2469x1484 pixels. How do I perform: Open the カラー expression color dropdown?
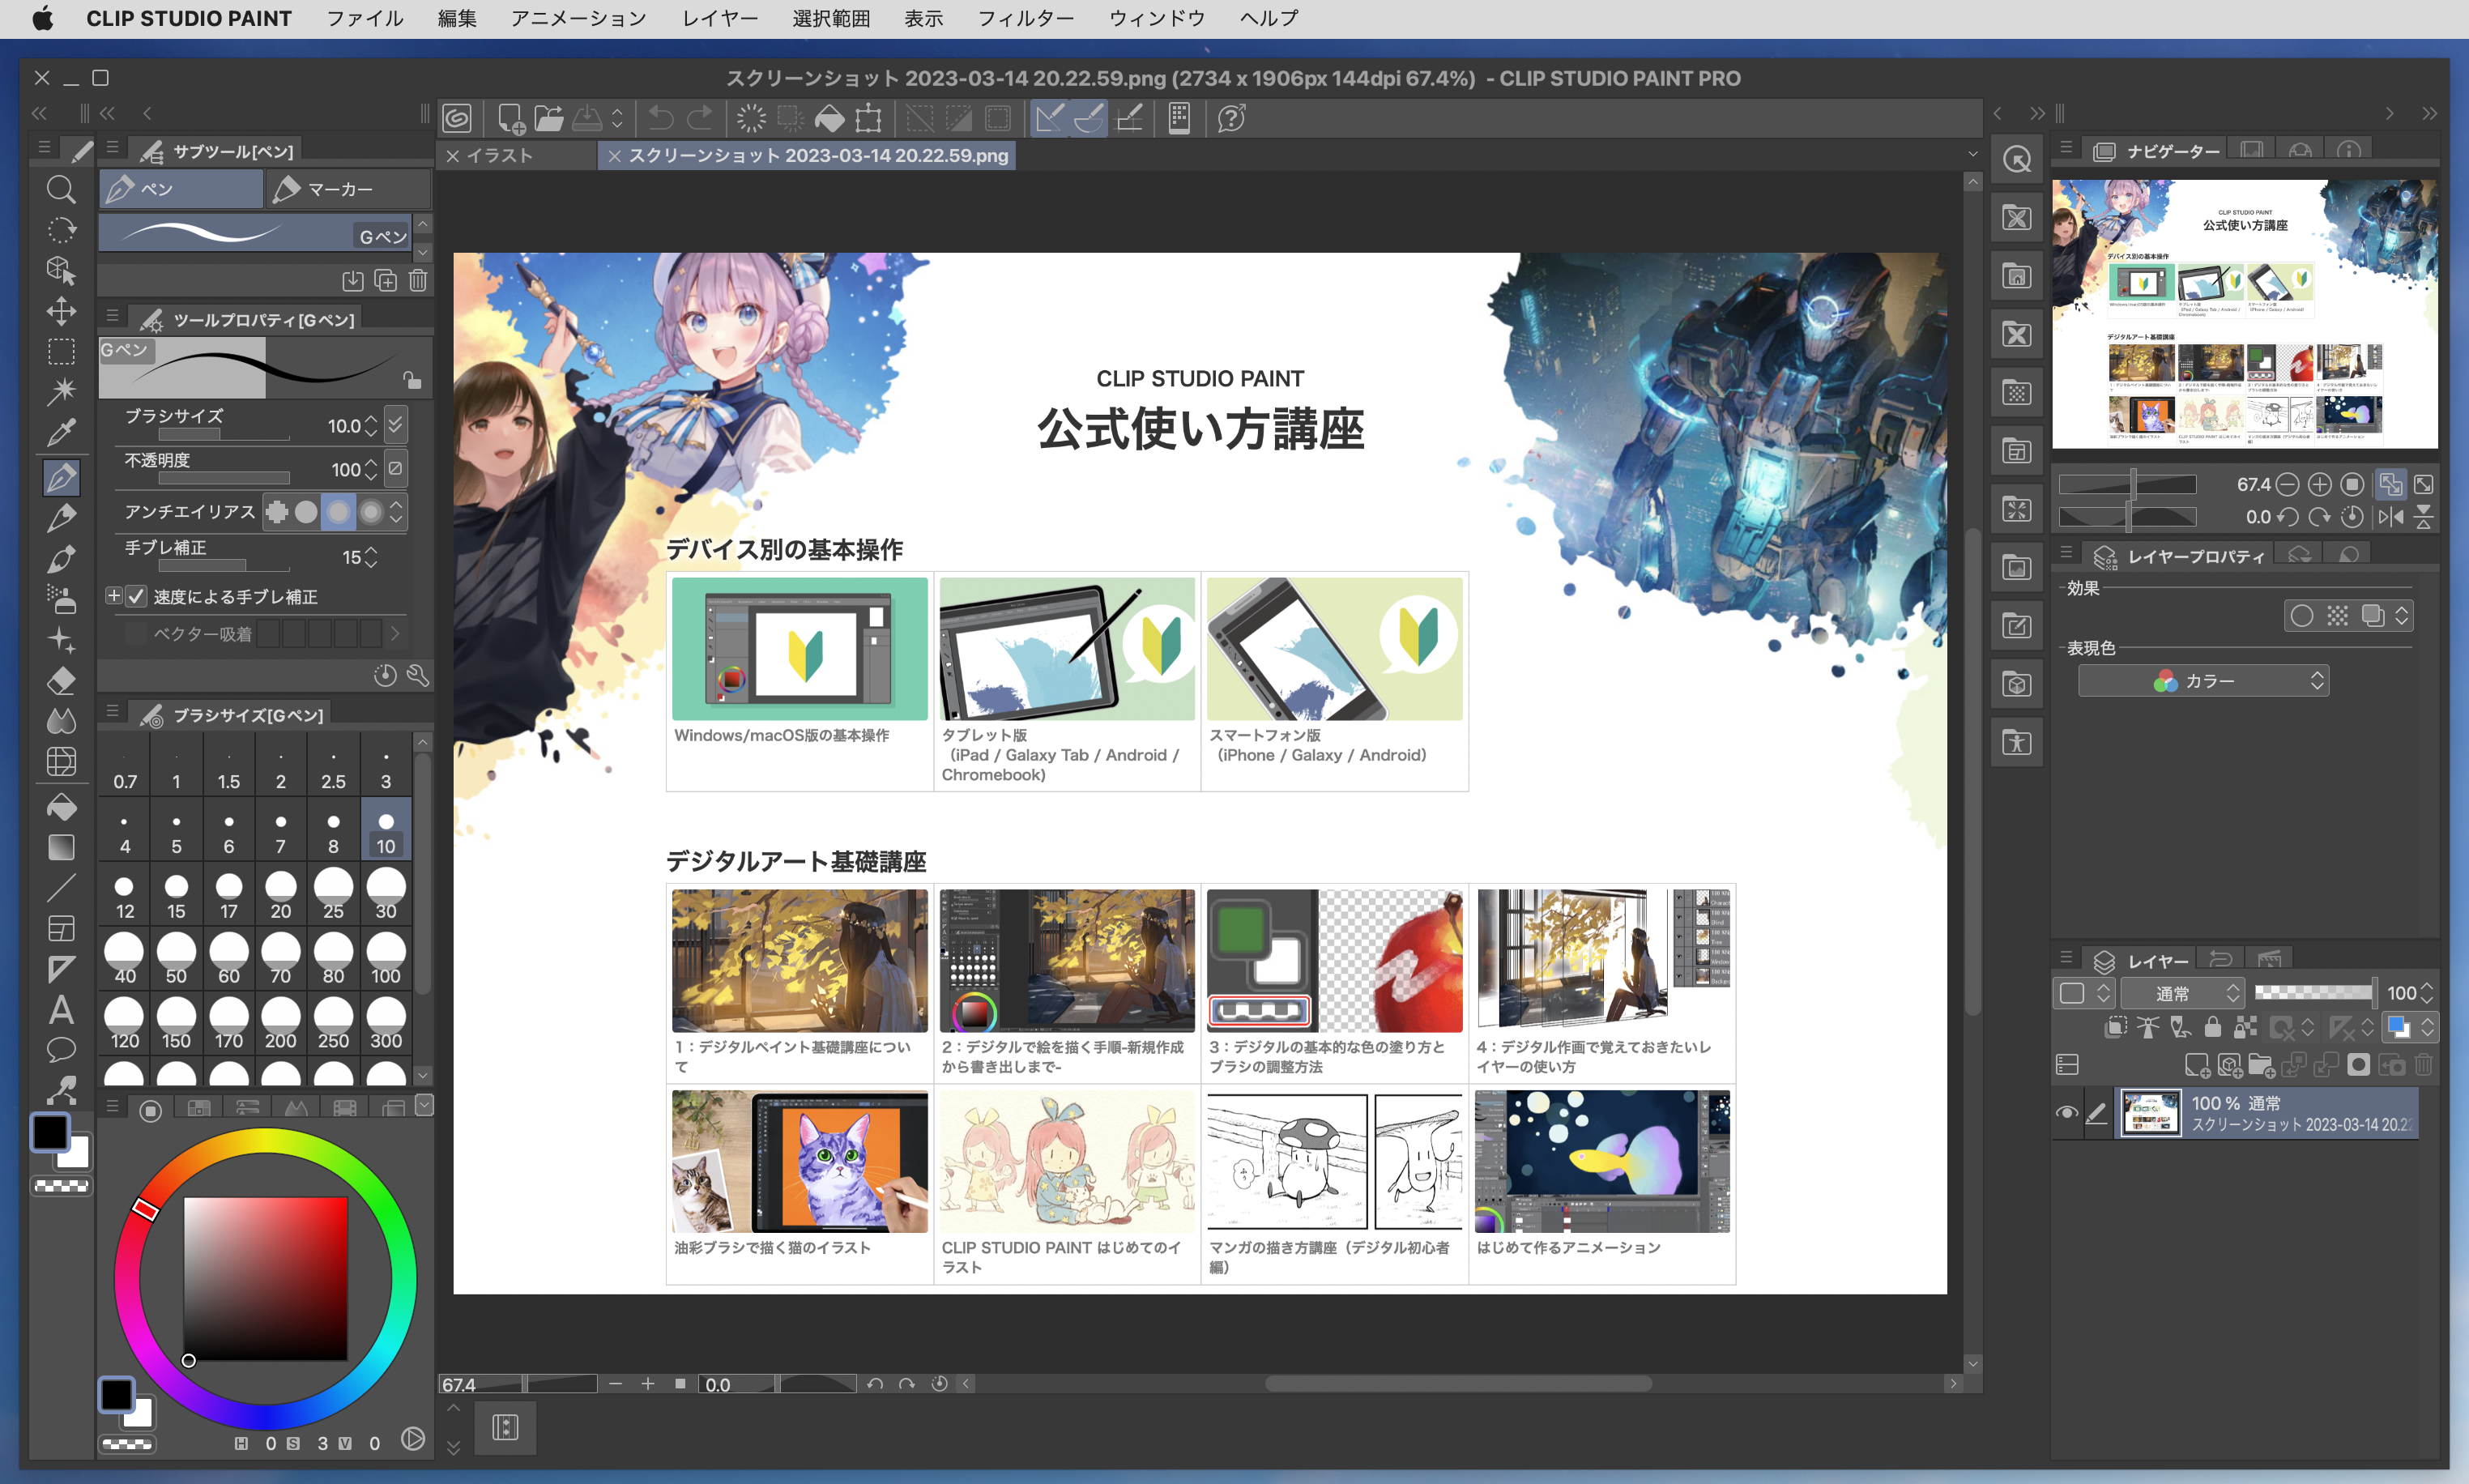pos(2203,681)
